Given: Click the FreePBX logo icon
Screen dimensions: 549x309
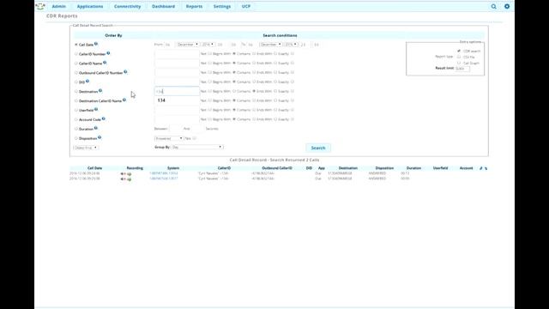Looking at the screenshot, I should pyautogui.click(x=40, y=6).
